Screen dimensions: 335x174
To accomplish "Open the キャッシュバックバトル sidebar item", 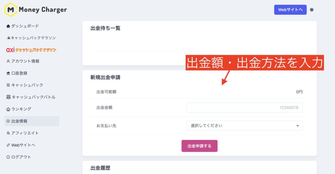I will 31,97.
